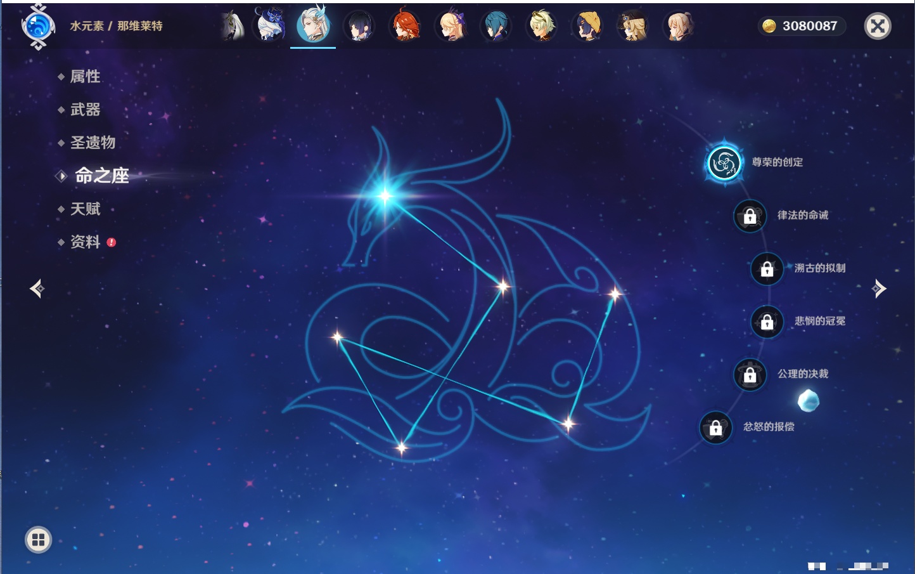Click the Hydro element emblem icon
Viewport: 915px width, 574px height.
[37, 27]
